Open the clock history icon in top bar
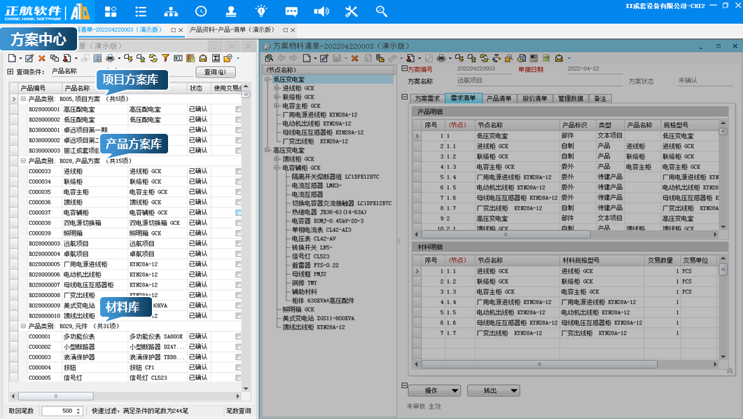 pyautogui.click(x=201, y=11)
